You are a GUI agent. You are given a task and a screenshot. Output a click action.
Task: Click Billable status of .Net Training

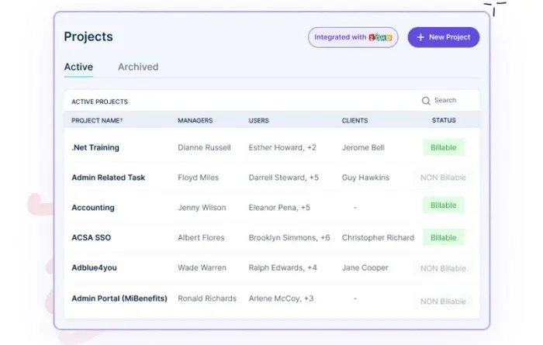(x=443, y=148)
